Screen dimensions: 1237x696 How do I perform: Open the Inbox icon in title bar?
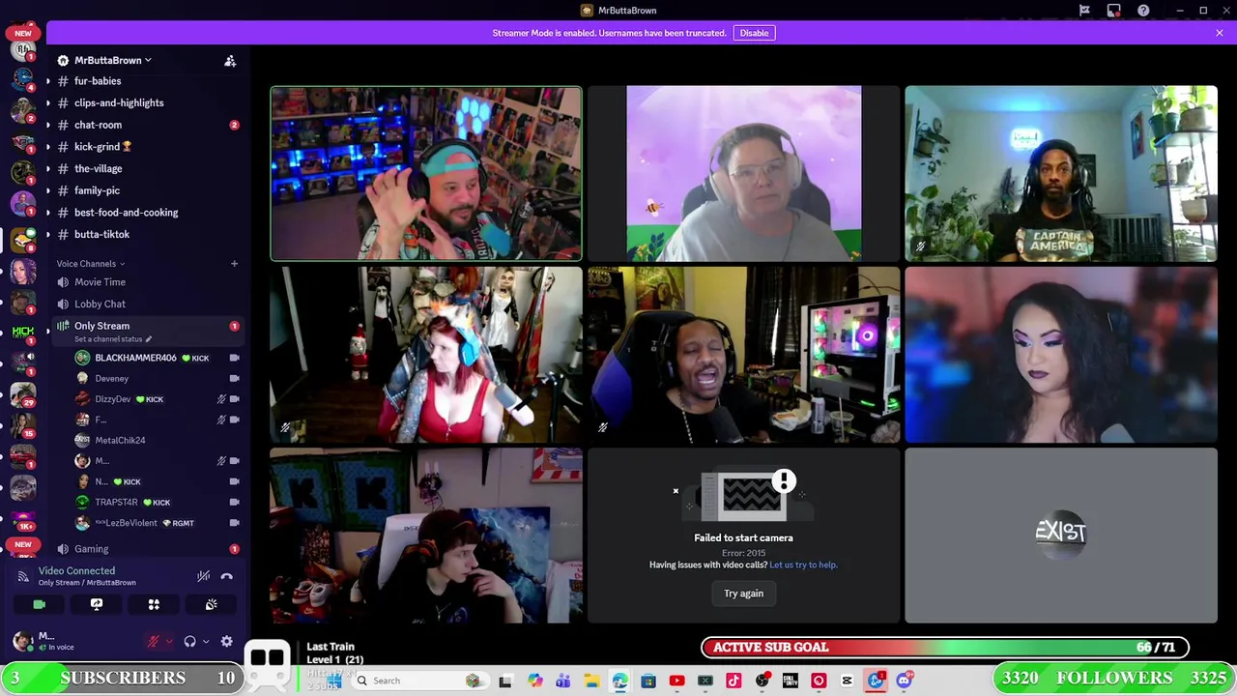coord(1114,11)
